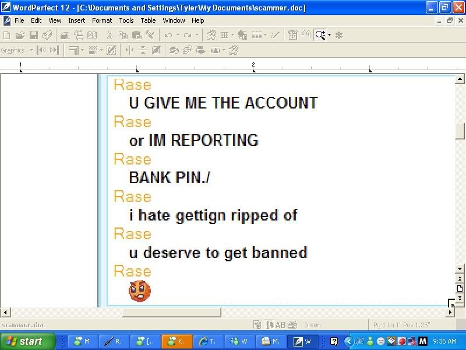The image size is (466, 350).
Task: Click the Undo arrow in the toolbar
Action: (168, 36)
